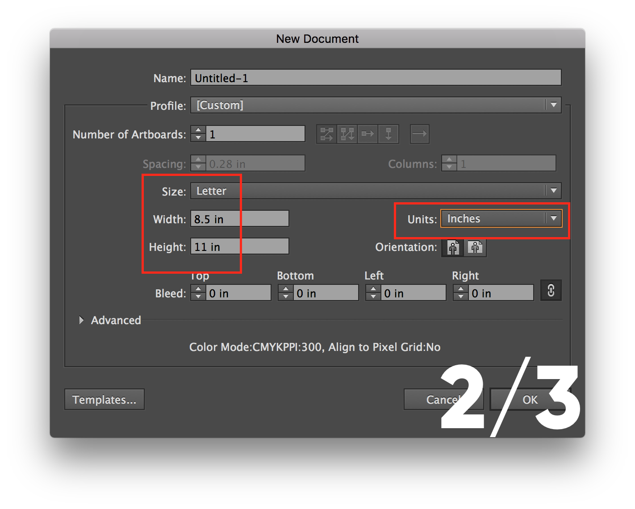Click the Change to Right-to-Left layout icon

[x=419, y=134]
